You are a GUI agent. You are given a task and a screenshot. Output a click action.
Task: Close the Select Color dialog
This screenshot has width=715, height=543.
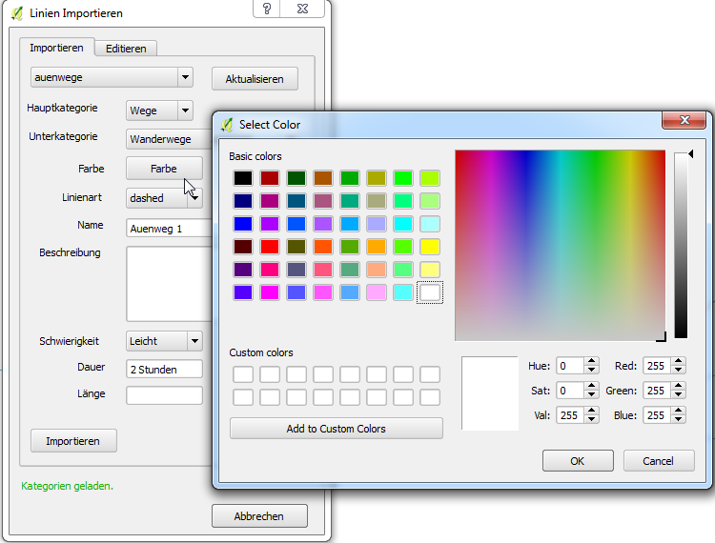[684, 120]
